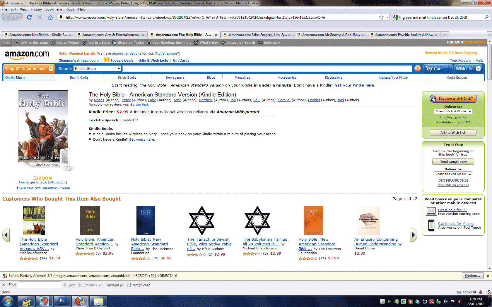
Task: Click Buy now with 1-Click button
Action: point(453,99)
